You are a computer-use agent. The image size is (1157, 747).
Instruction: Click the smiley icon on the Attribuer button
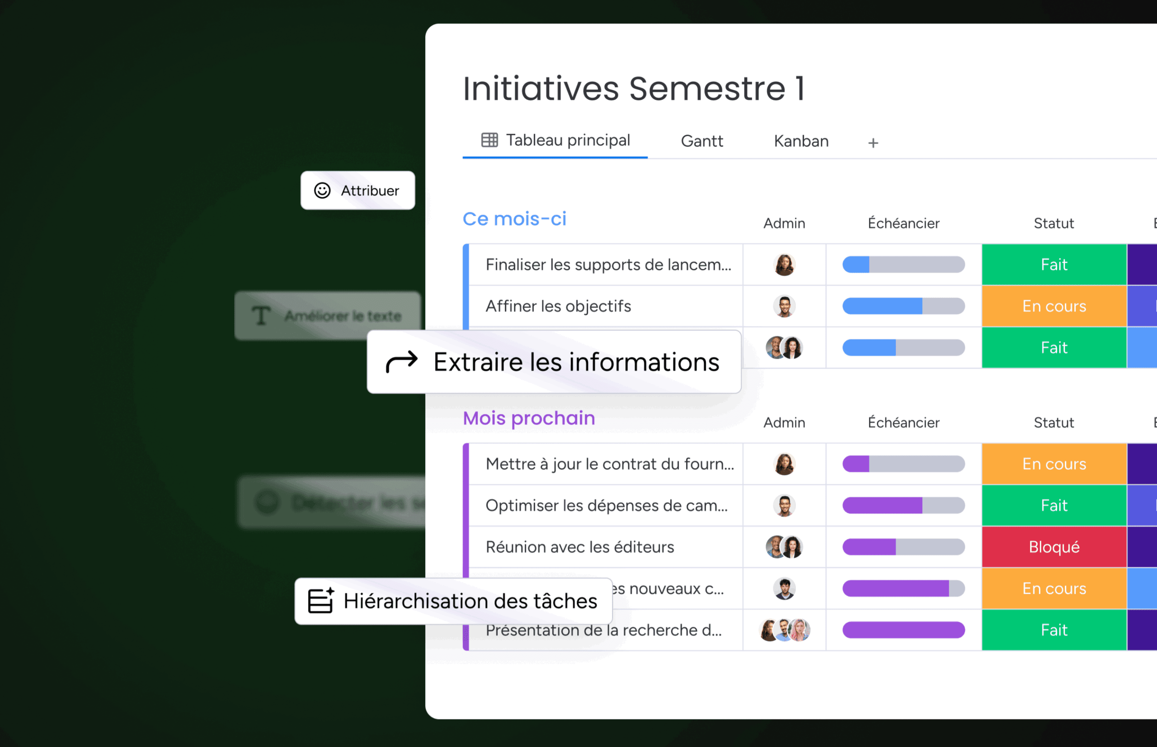(x=321, y=191)
